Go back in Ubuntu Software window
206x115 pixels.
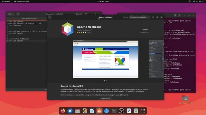[x=50, y=17]
